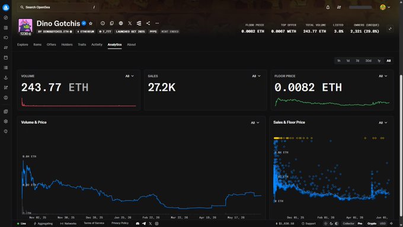Open the collection's X profile icon in header

tap(130, 23)
